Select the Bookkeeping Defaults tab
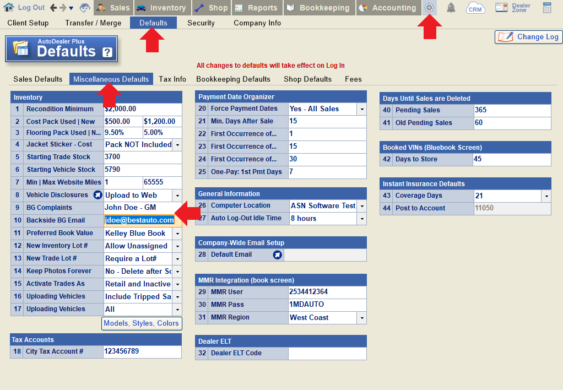Screen dimensions: 563x390 click(x=234, y=79)
